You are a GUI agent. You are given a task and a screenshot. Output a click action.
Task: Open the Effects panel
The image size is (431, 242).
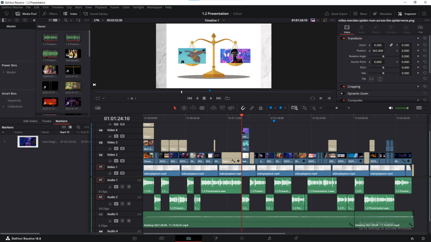tap(50, 14)
